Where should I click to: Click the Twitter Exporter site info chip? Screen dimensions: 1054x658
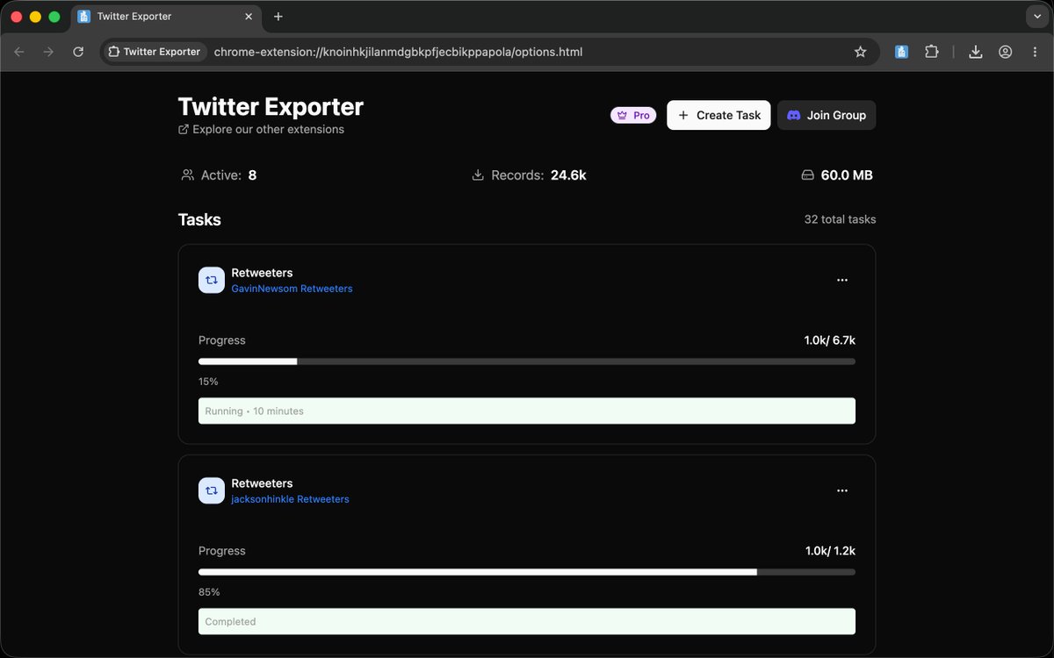click(155, 52)
